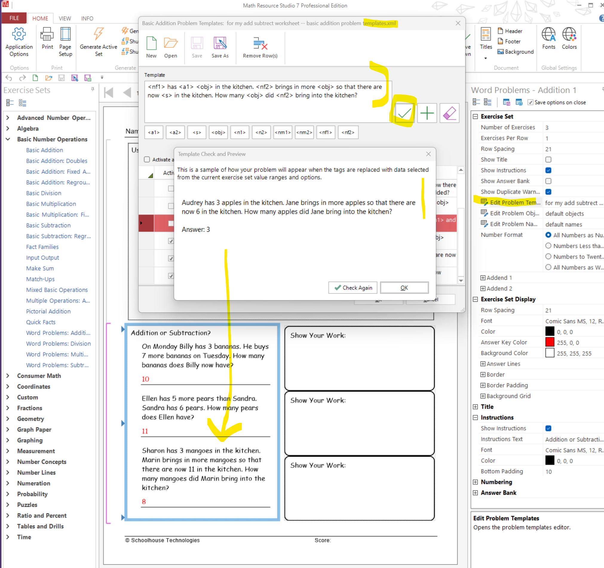Click the green checkmark template check button
Viewport: 604px width, 568px height.
pos(404,113)
